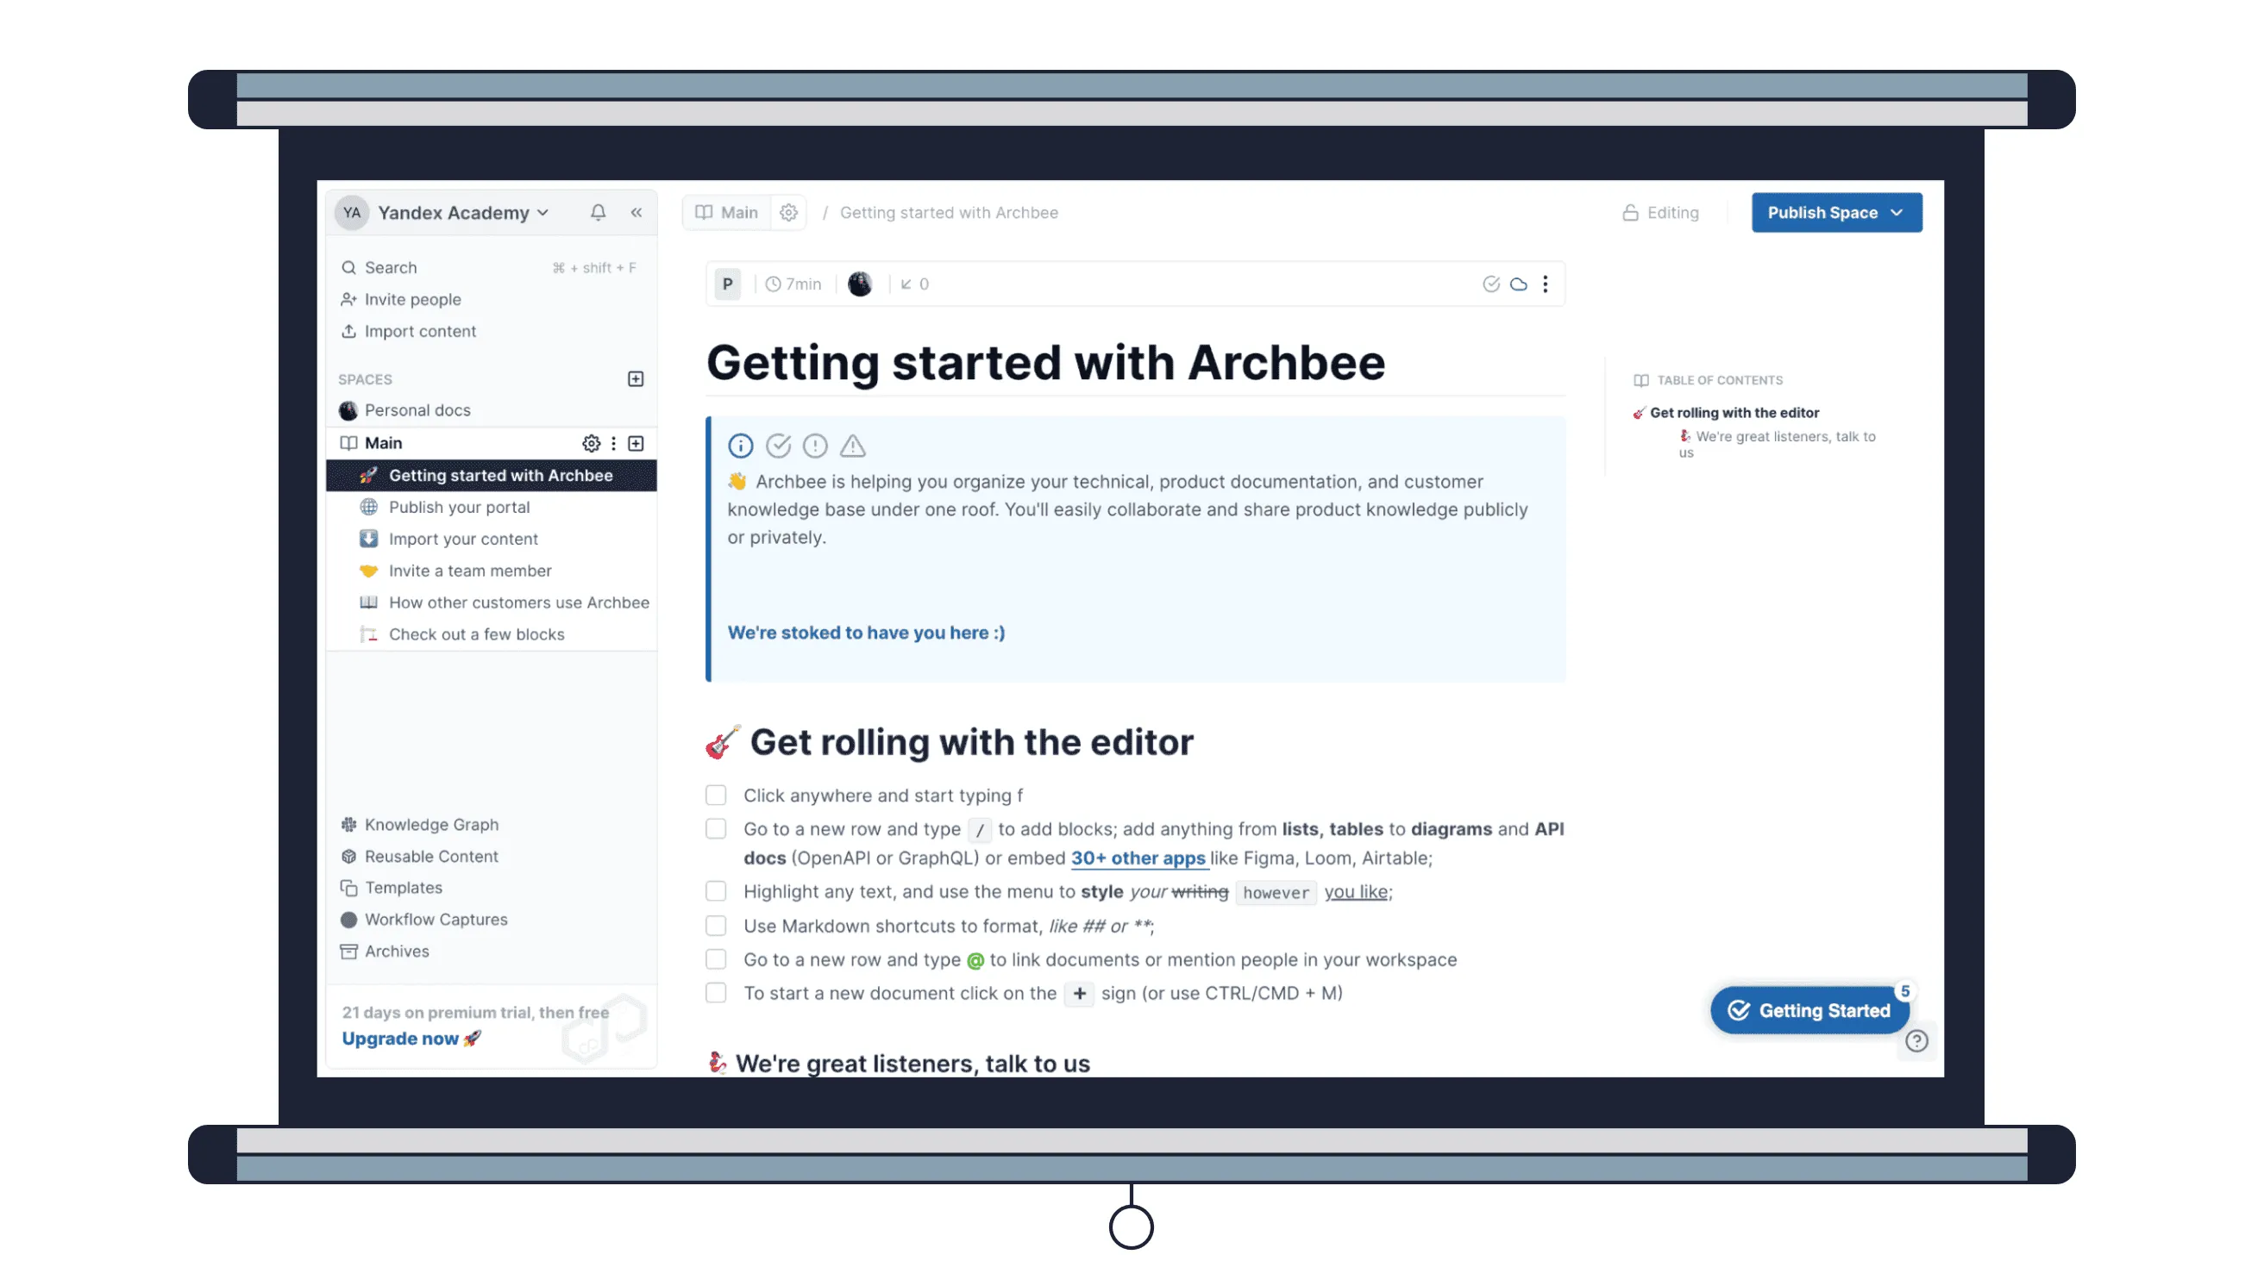The width and height of the screenshot is (2264, 1267).
Task: Click the collapse sidebar arrow icon
Action: click(x=636, y=211)
